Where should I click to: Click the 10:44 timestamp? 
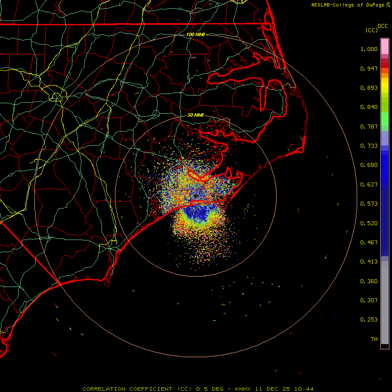[x=304, y=389]
